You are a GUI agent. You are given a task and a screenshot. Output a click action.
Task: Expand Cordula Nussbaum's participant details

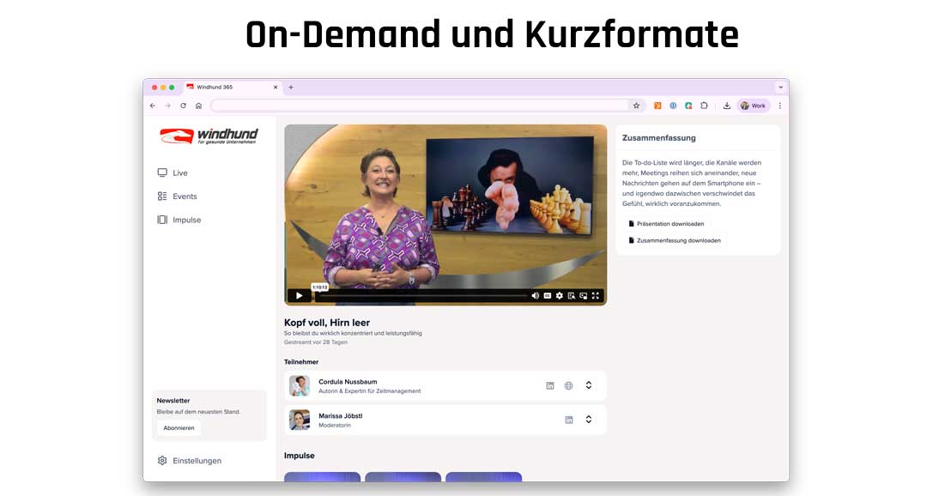pyautogui.click(x=589, y=385)
